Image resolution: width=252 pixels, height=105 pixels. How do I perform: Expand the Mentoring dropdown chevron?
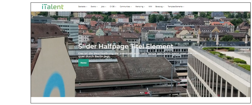(x=144, y=7)
